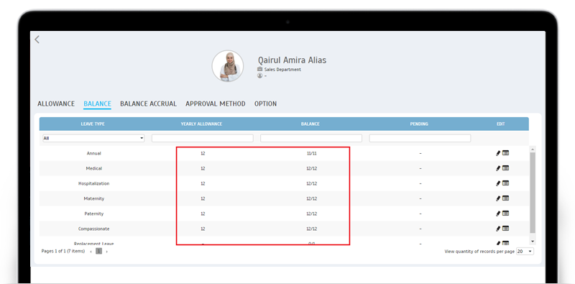Click the user icon under Sales Department

coord(260,75)
